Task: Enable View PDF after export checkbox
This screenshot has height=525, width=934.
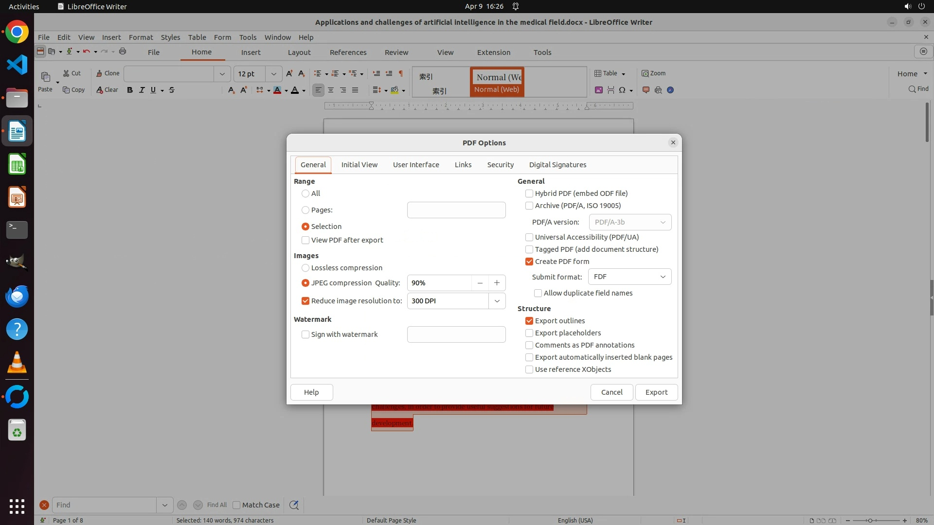Action: click(x=305, y=240)
